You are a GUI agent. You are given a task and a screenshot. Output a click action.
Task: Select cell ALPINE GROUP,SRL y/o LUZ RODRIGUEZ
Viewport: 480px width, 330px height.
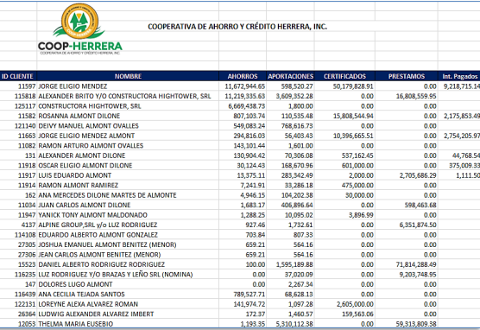pos(128,225)
